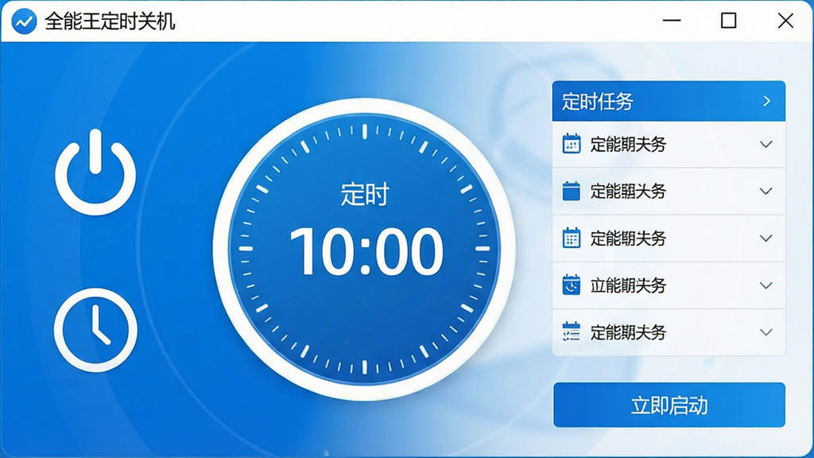Screen dimensions: 814x458
Task: Click the app logo in title bar
Action: coord(24,21)
